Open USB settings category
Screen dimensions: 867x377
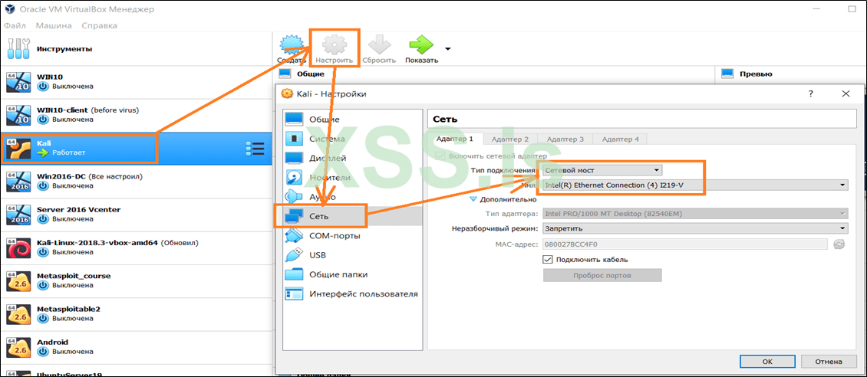coord(351,255)
